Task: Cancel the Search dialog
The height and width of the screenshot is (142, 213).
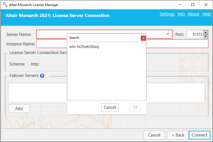Action: [110, 107]
